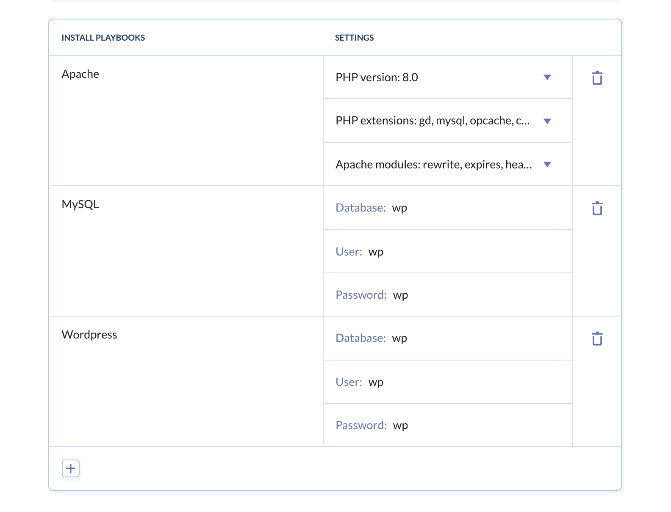Image resolution: width=671 pixels, height=512 pixels.
Task: Select the Wordpress playbook name
Action: pos(89,335)
